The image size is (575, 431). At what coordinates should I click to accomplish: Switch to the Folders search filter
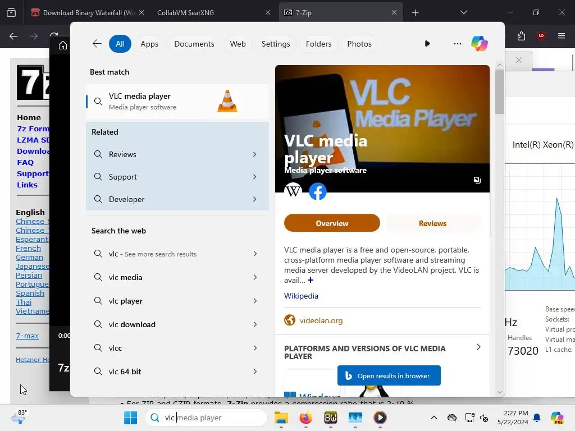319,44
